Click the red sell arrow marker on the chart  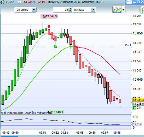(x=49, y=26)
